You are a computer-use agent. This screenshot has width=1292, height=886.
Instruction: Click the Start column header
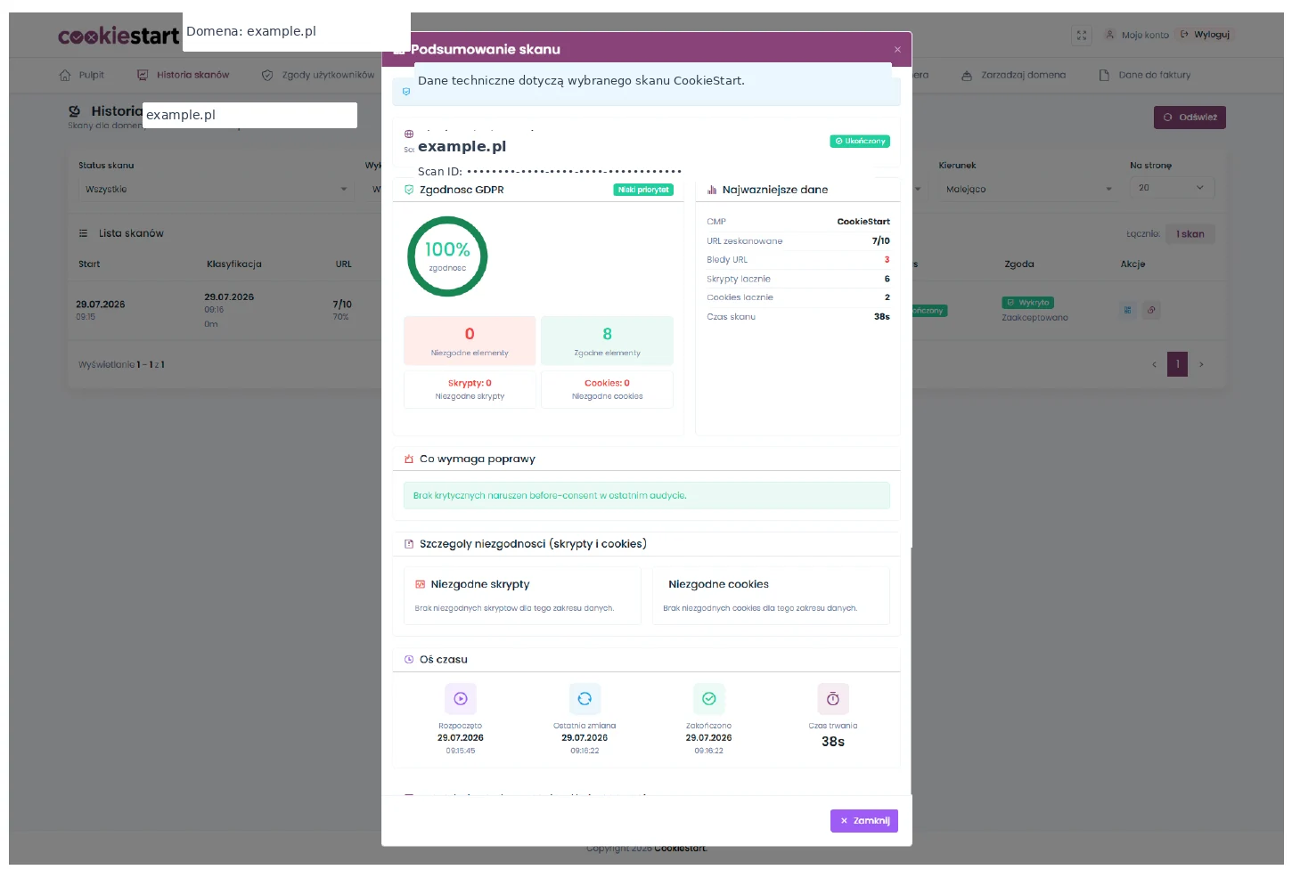(x=89, y=264)
